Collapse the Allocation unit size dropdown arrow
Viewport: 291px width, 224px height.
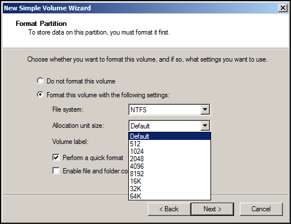pyautogui.click(x=205, y=126)
